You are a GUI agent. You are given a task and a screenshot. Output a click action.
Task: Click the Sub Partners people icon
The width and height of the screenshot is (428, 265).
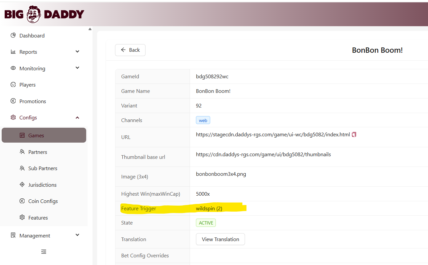(x=22, y=168)
